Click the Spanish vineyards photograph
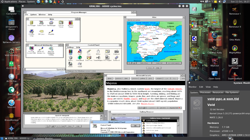The height and width of the screenshot is (140, 250). coord(63,91)
